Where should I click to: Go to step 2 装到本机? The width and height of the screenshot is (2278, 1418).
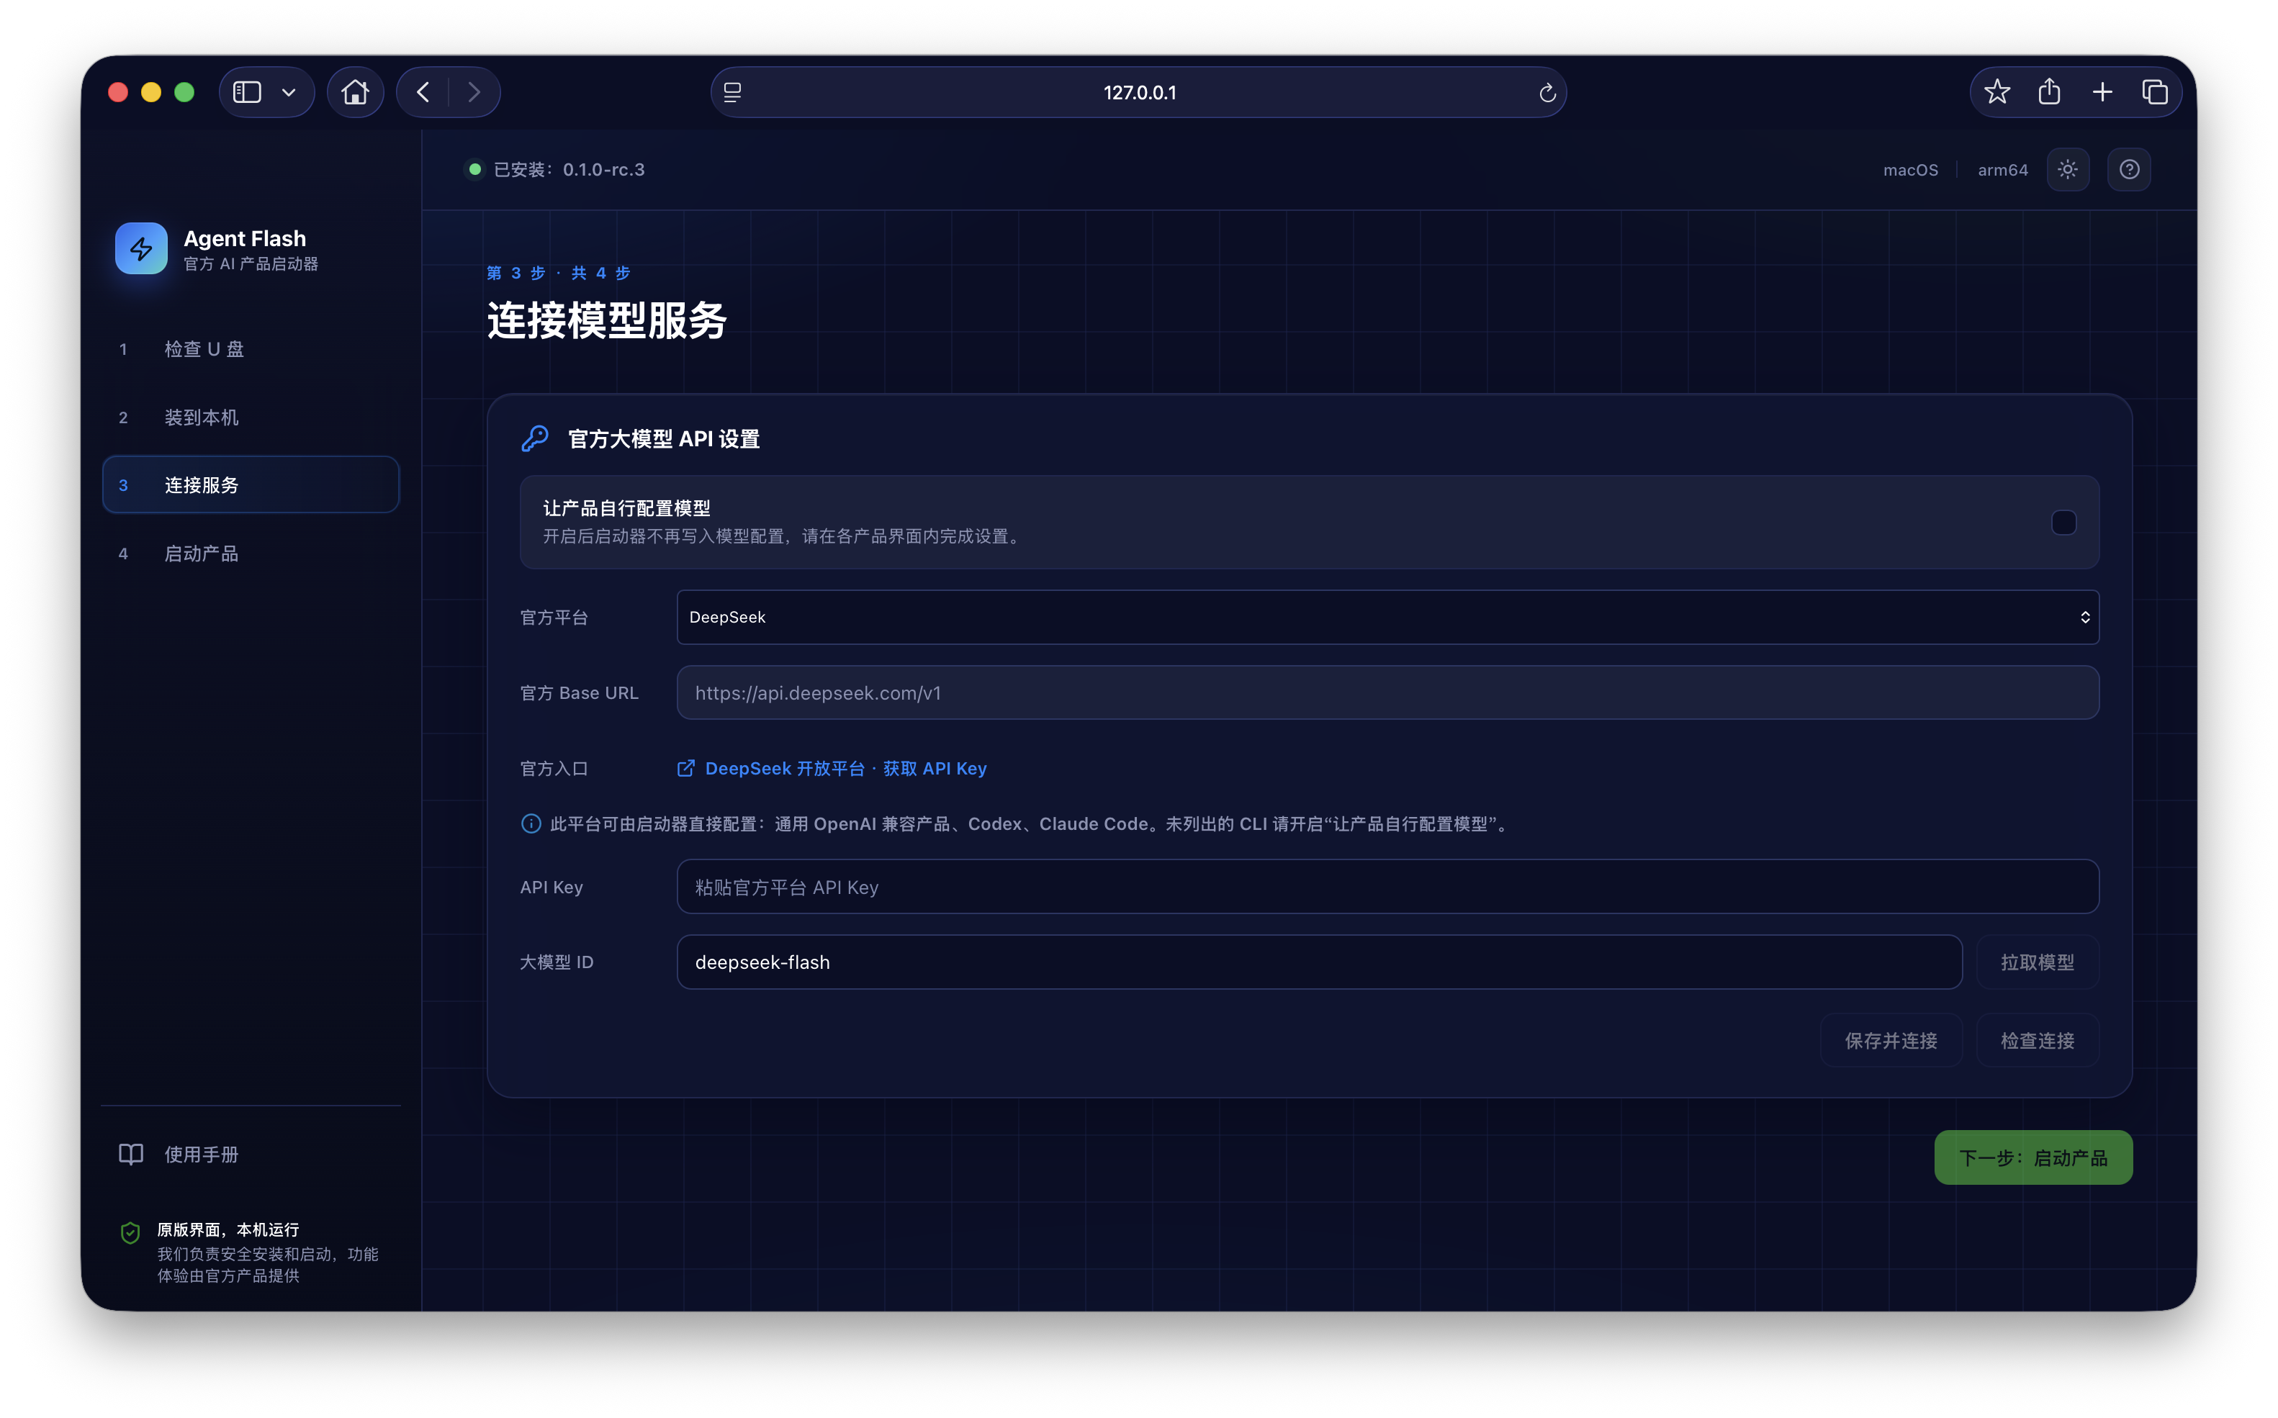[251, 417]
